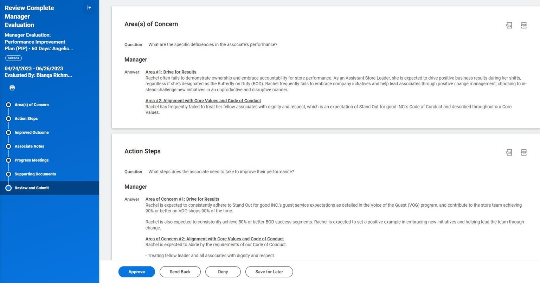Select Progress Meetings in sidebar
This screenshot has height=283, width=540.
[32, 160]
